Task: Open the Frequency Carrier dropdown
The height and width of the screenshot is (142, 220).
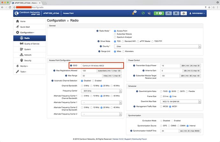Action: [101, 91]
